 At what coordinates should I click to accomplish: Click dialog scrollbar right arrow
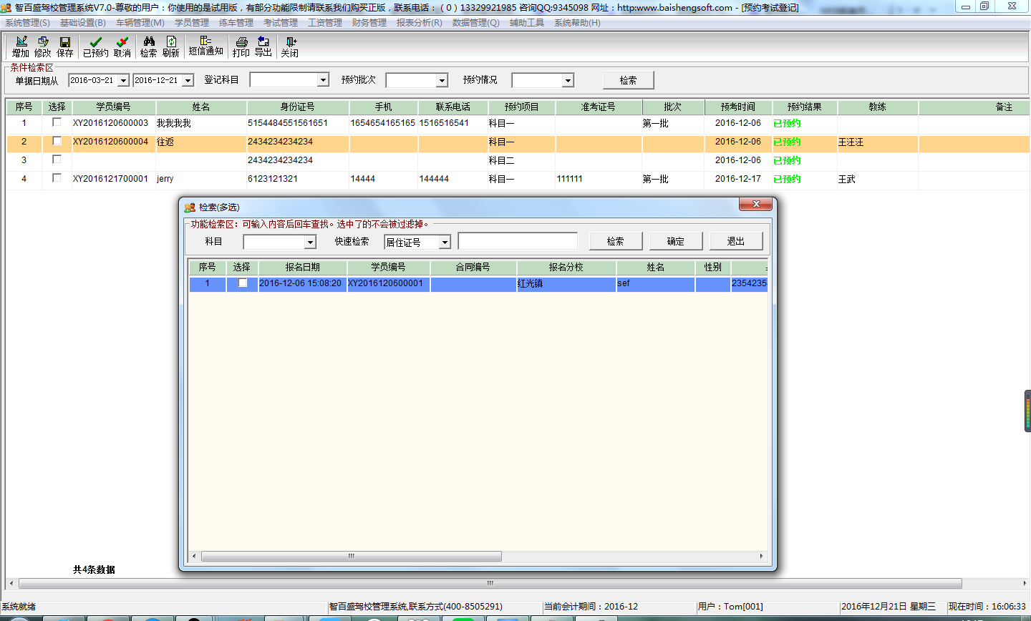click(762, 556)
